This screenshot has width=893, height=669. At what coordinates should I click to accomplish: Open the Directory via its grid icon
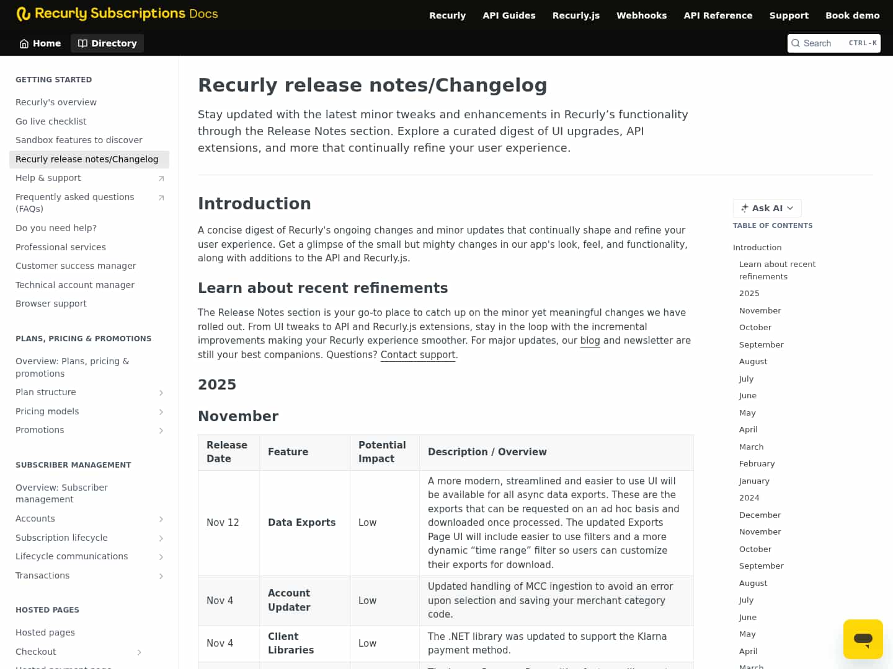click(82, 43)
